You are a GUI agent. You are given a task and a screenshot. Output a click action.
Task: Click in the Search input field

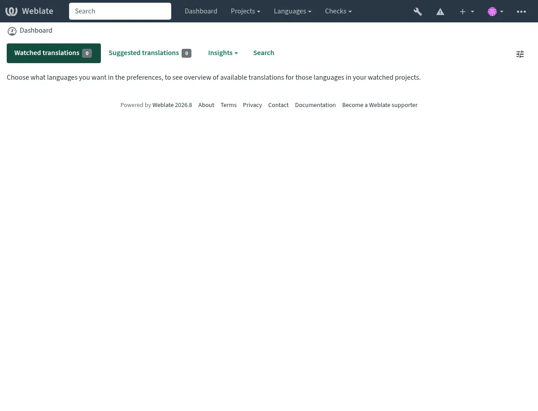click(120, 11)
